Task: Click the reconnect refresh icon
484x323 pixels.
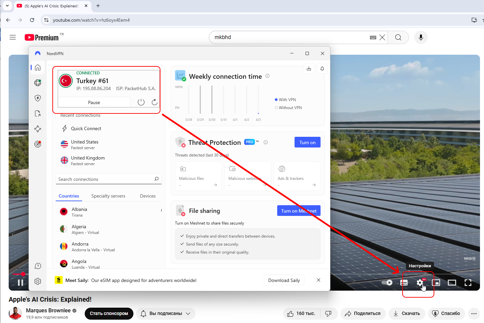Action: point(154,102)
